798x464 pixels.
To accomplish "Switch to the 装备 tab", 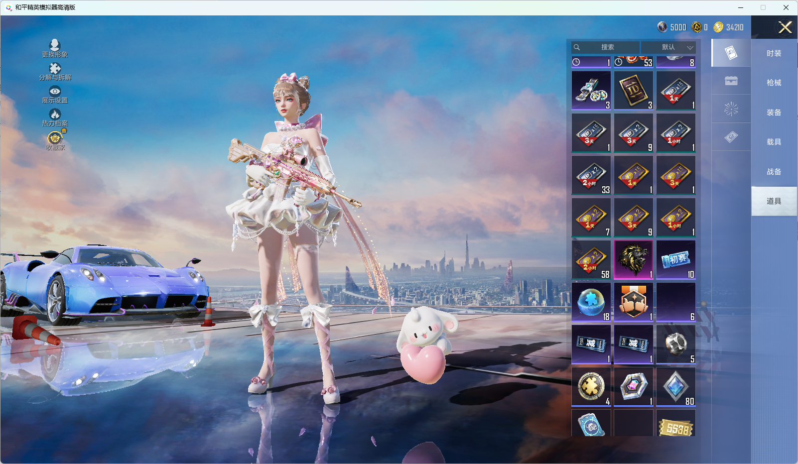I will point(774,113).
